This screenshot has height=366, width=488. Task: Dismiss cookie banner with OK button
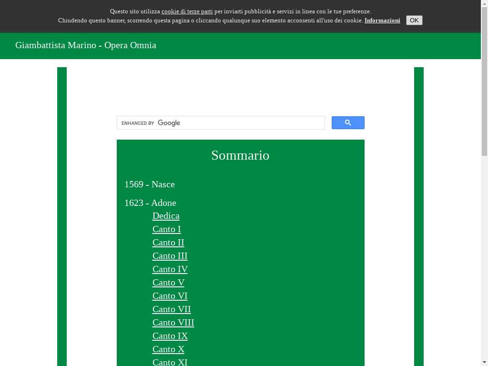pos(414,20)
